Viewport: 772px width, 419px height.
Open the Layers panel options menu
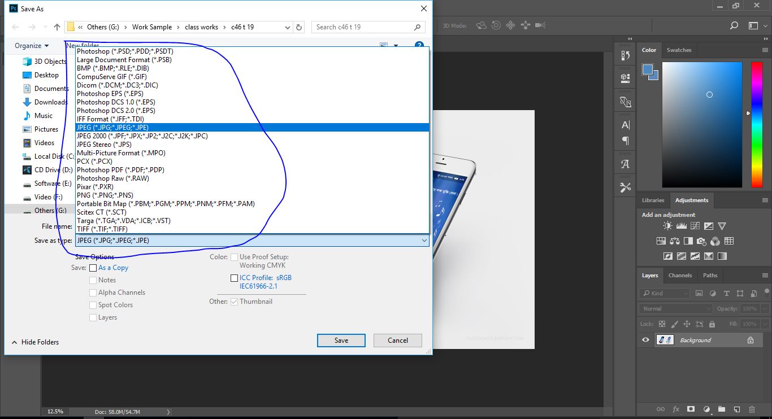[x=765, y=275]
